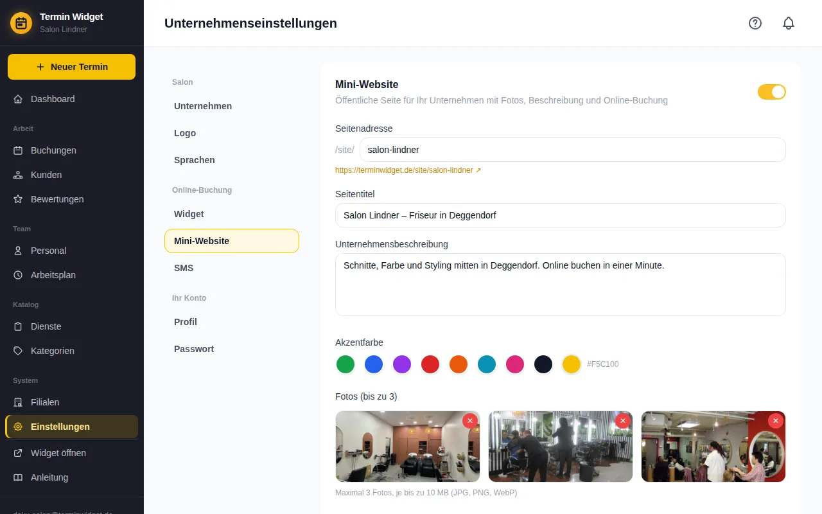Click the Neuer Termin button

click(x=71, y=67)
